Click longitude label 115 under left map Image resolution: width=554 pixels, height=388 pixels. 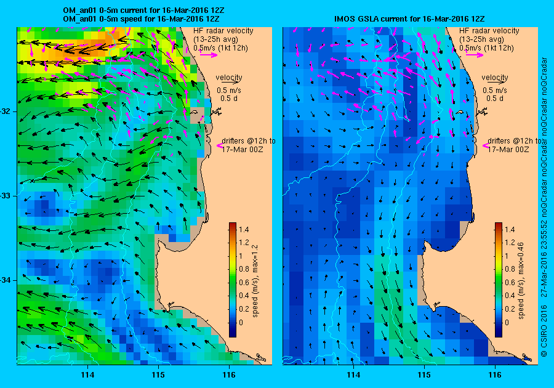coord(158,374)
